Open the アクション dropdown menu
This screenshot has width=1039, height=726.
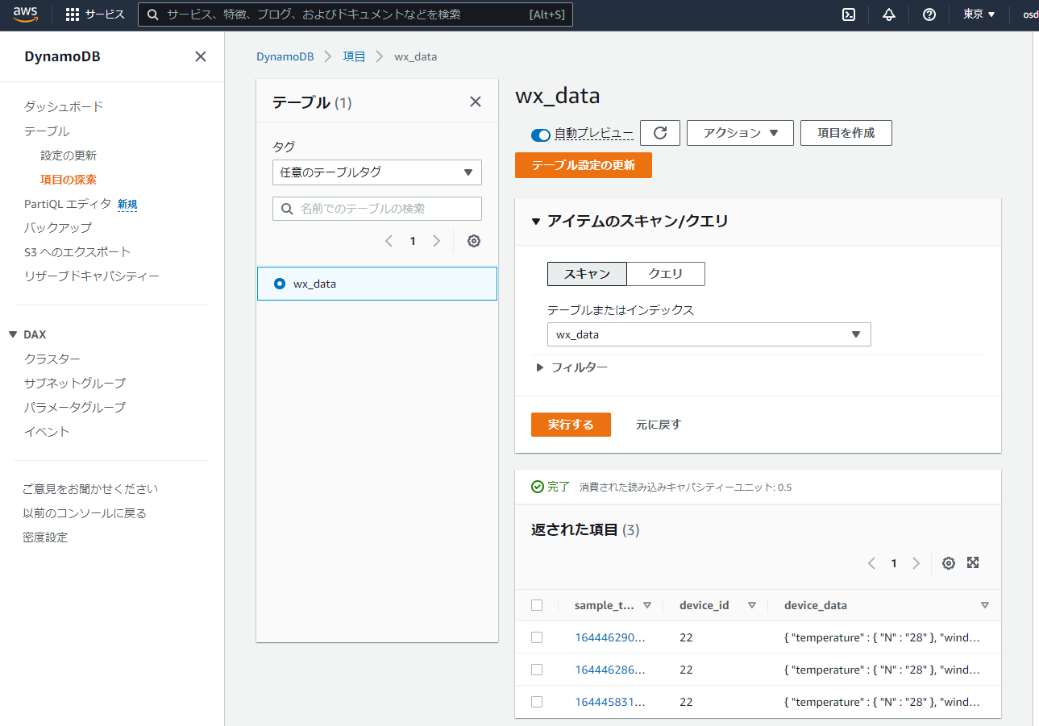pyautogui.click(x=740, y=133)
